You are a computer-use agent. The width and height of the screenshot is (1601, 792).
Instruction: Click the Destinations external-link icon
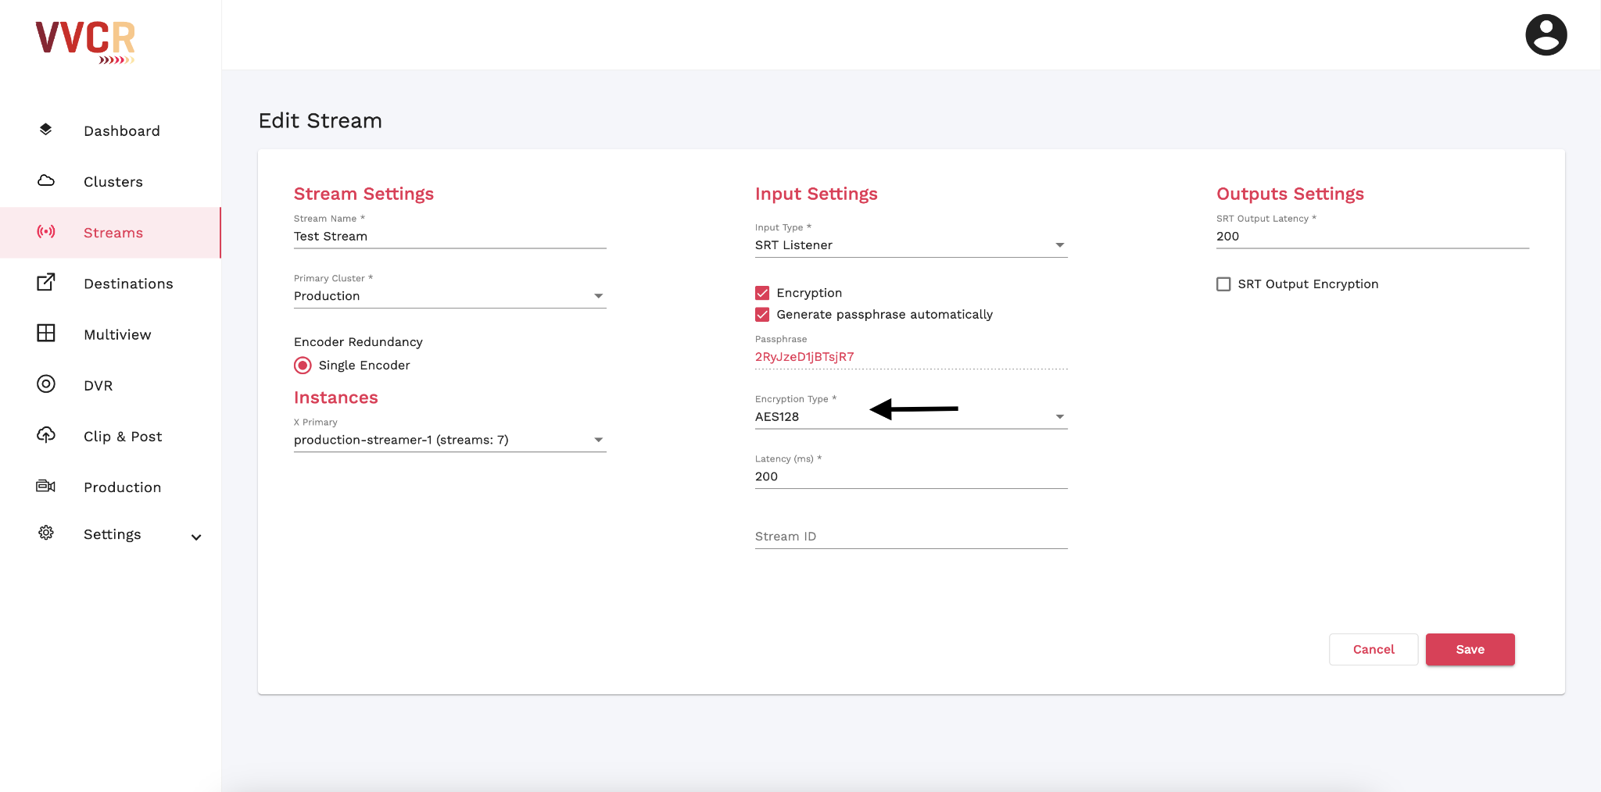point(46,283)
